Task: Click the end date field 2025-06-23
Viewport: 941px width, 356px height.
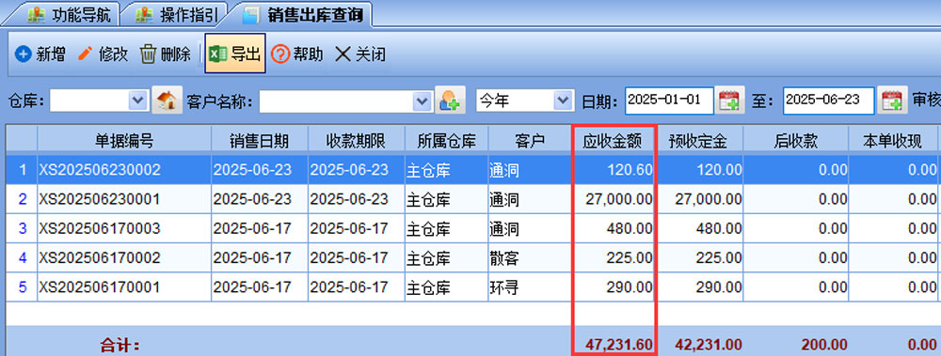Action: pyautogui.click(x=828, y=101)
